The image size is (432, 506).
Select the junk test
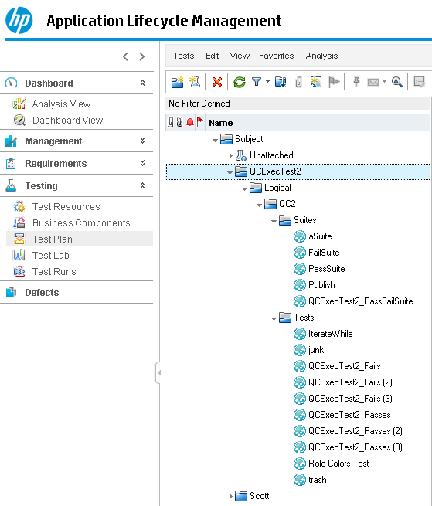[x=316, y=350]
